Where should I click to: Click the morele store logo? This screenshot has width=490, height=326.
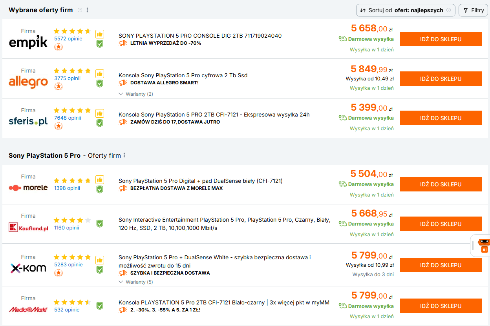point(28,188)
